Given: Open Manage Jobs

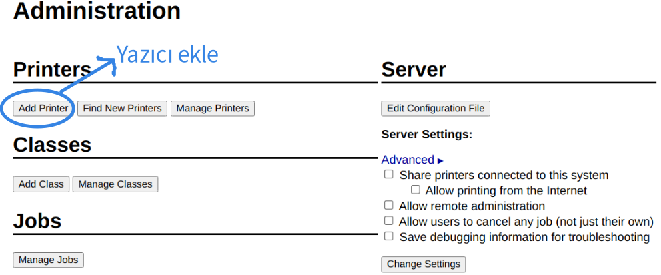Looking at the screenshot, I should point(49,260).
